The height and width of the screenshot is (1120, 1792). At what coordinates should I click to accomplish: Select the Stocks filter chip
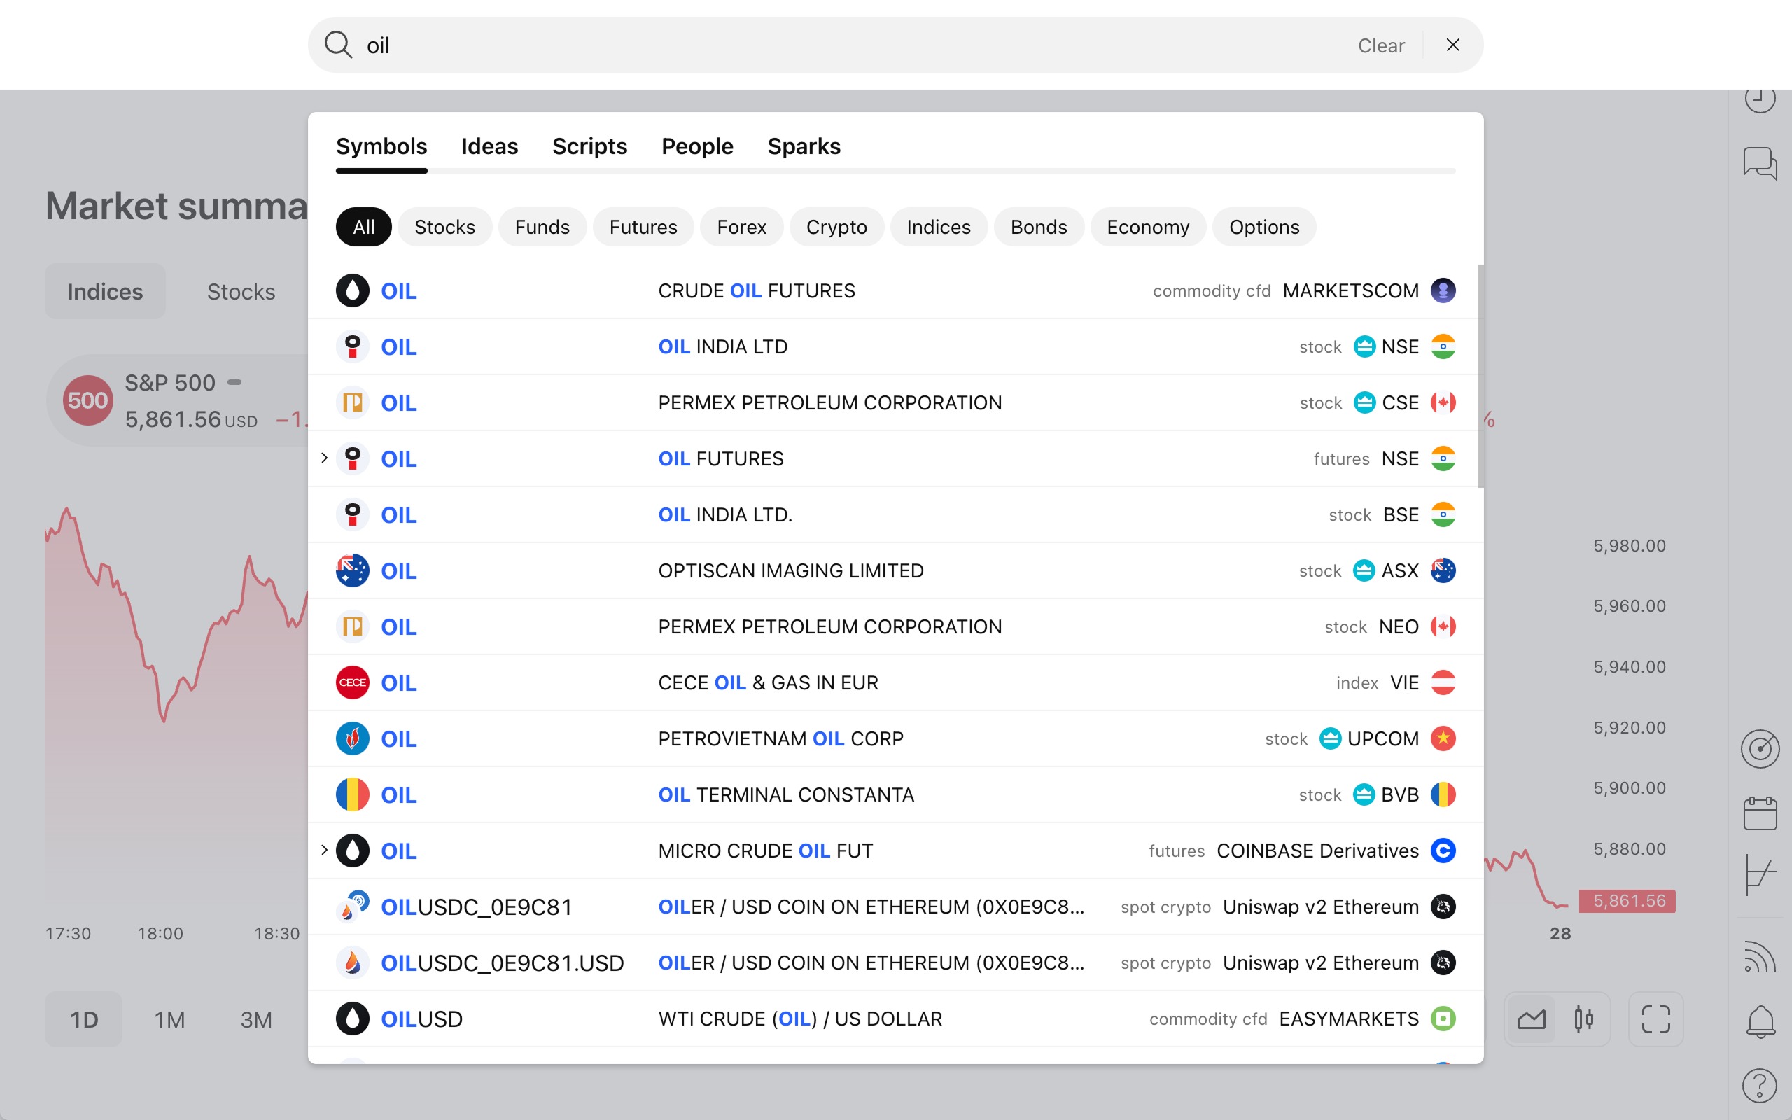(444, 227)
